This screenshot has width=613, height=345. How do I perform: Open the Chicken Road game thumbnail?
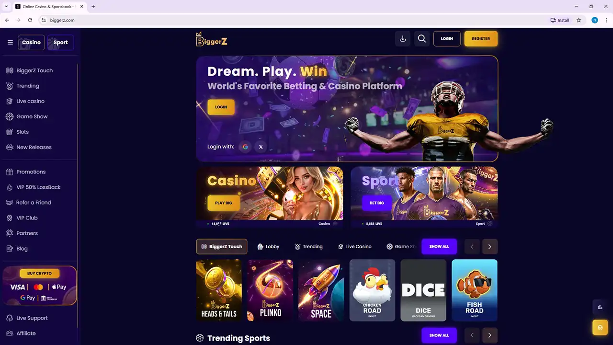(372, 290)
